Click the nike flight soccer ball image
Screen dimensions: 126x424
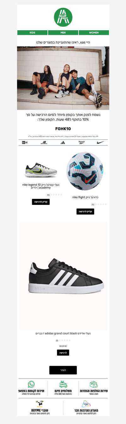pos(85,171)
